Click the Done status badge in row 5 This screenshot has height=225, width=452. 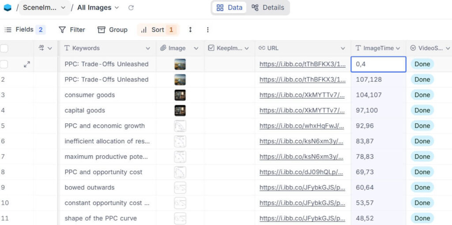422,126
